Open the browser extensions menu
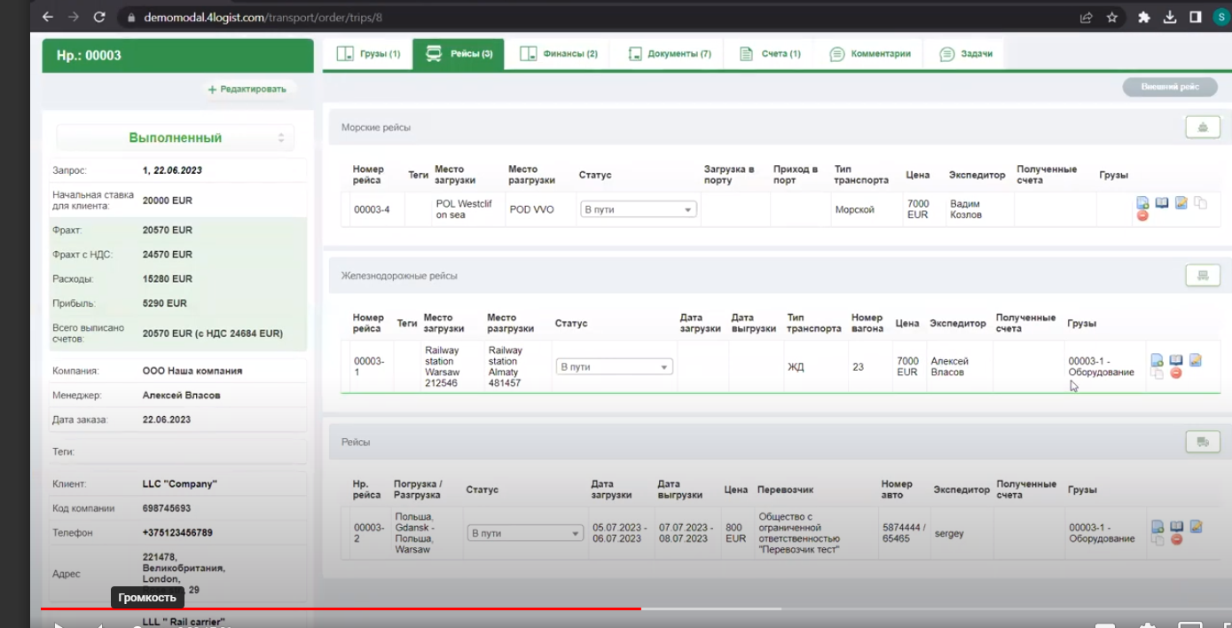This screenshot has width=1232, height=628. click(1144, 17)
